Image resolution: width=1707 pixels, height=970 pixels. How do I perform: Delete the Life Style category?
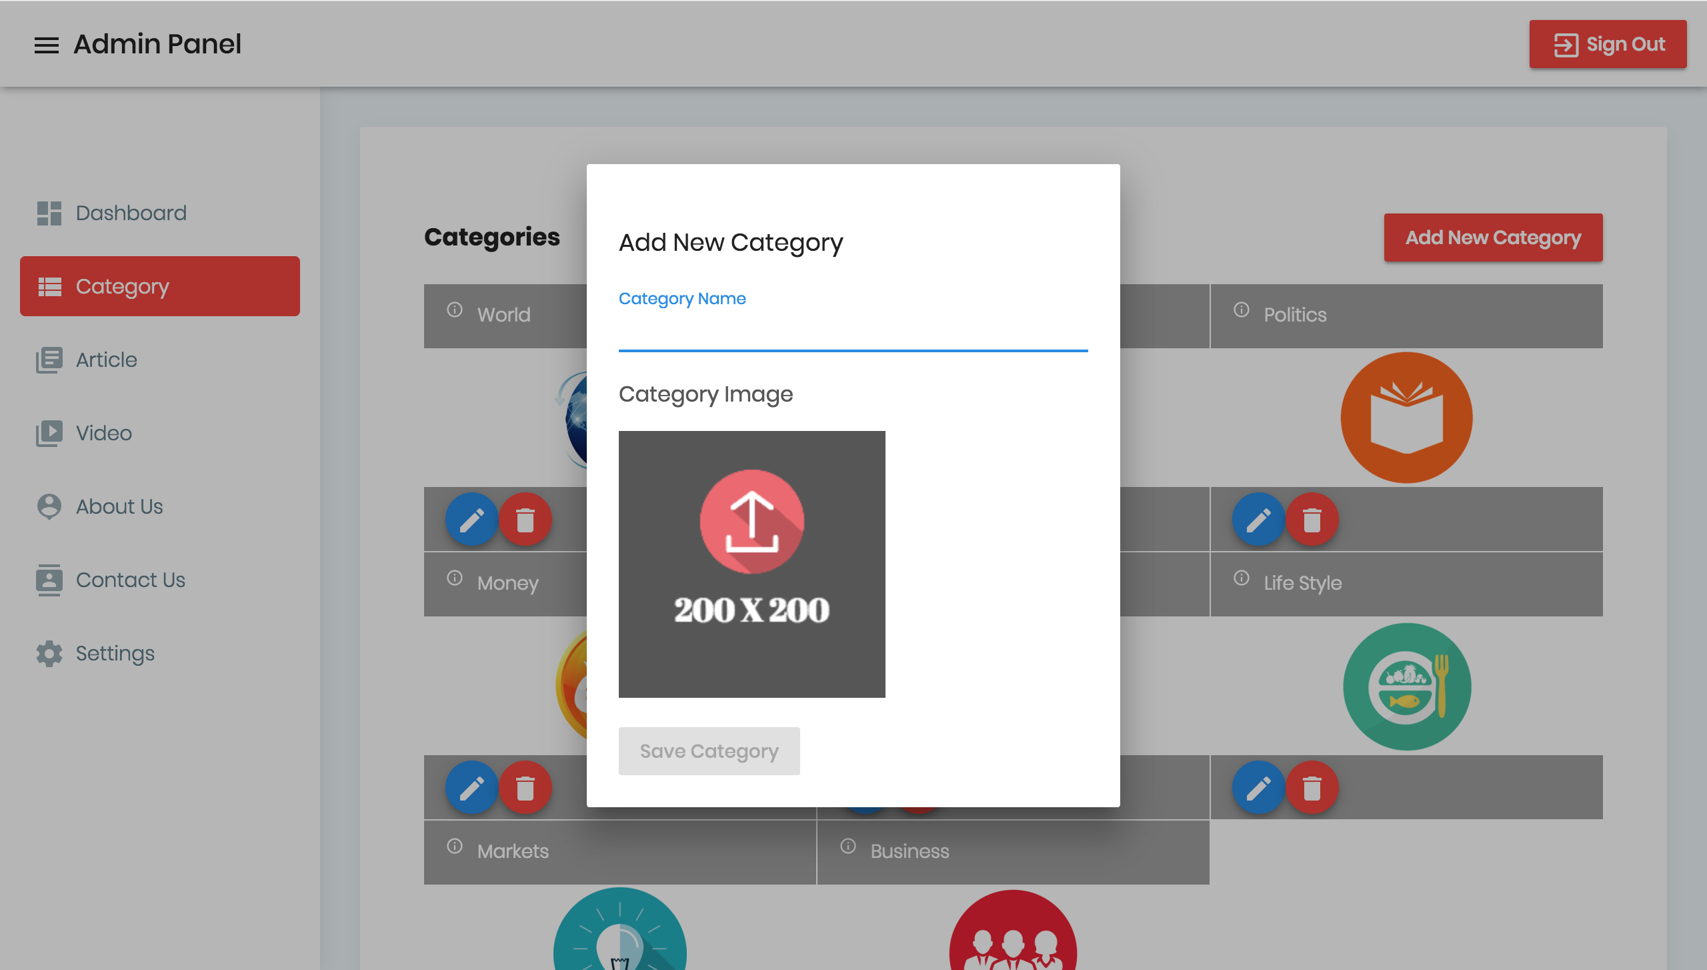1312,788
